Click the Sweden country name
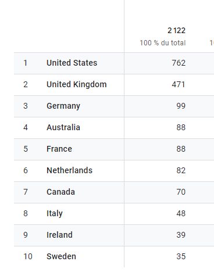 [x=61, y=256]
